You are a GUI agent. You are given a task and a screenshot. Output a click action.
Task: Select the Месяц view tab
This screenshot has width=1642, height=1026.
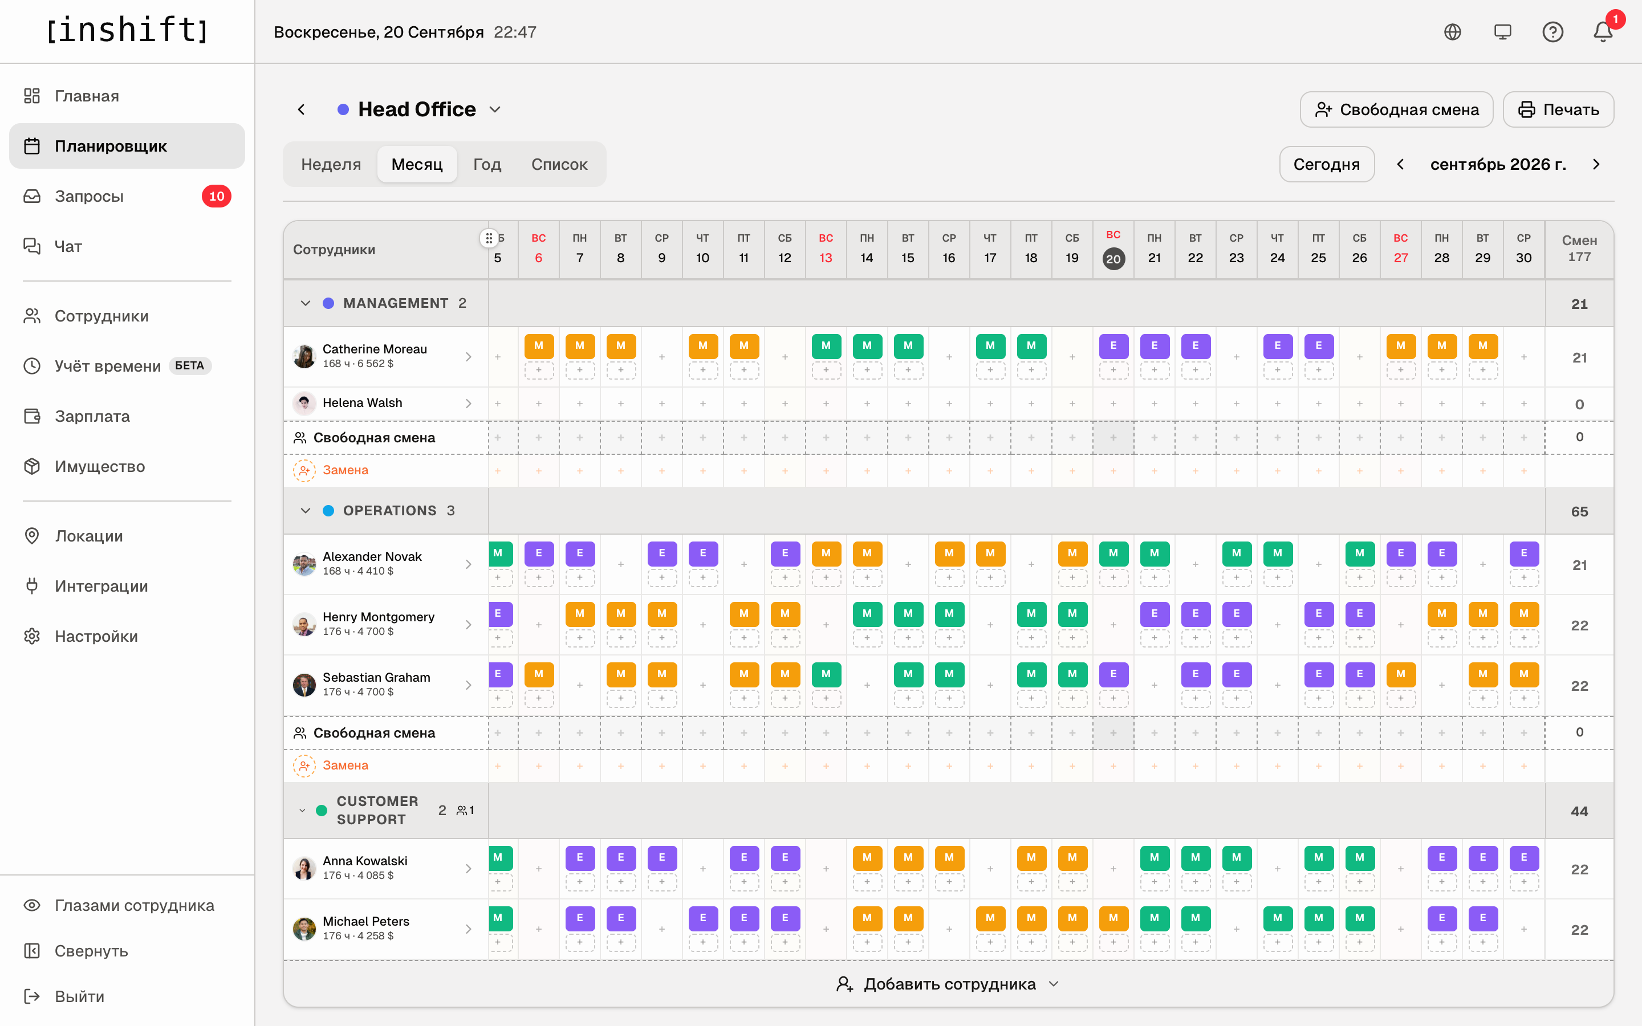coord(417,164)
